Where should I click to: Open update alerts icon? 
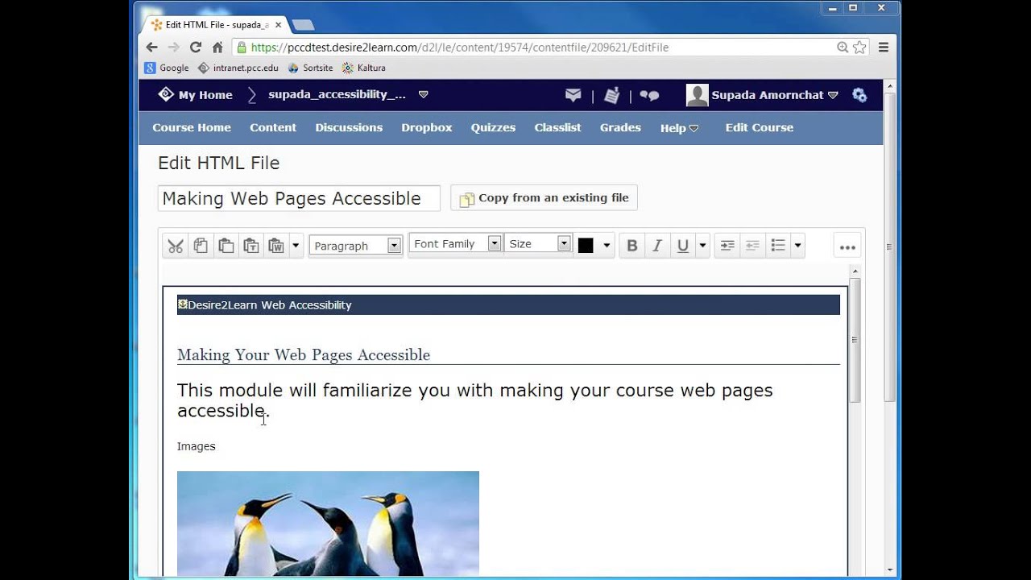[x=612, y=95]
